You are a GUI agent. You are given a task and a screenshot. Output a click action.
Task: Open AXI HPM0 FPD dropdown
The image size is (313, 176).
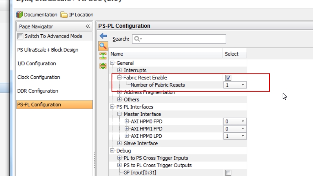[243, 122]
